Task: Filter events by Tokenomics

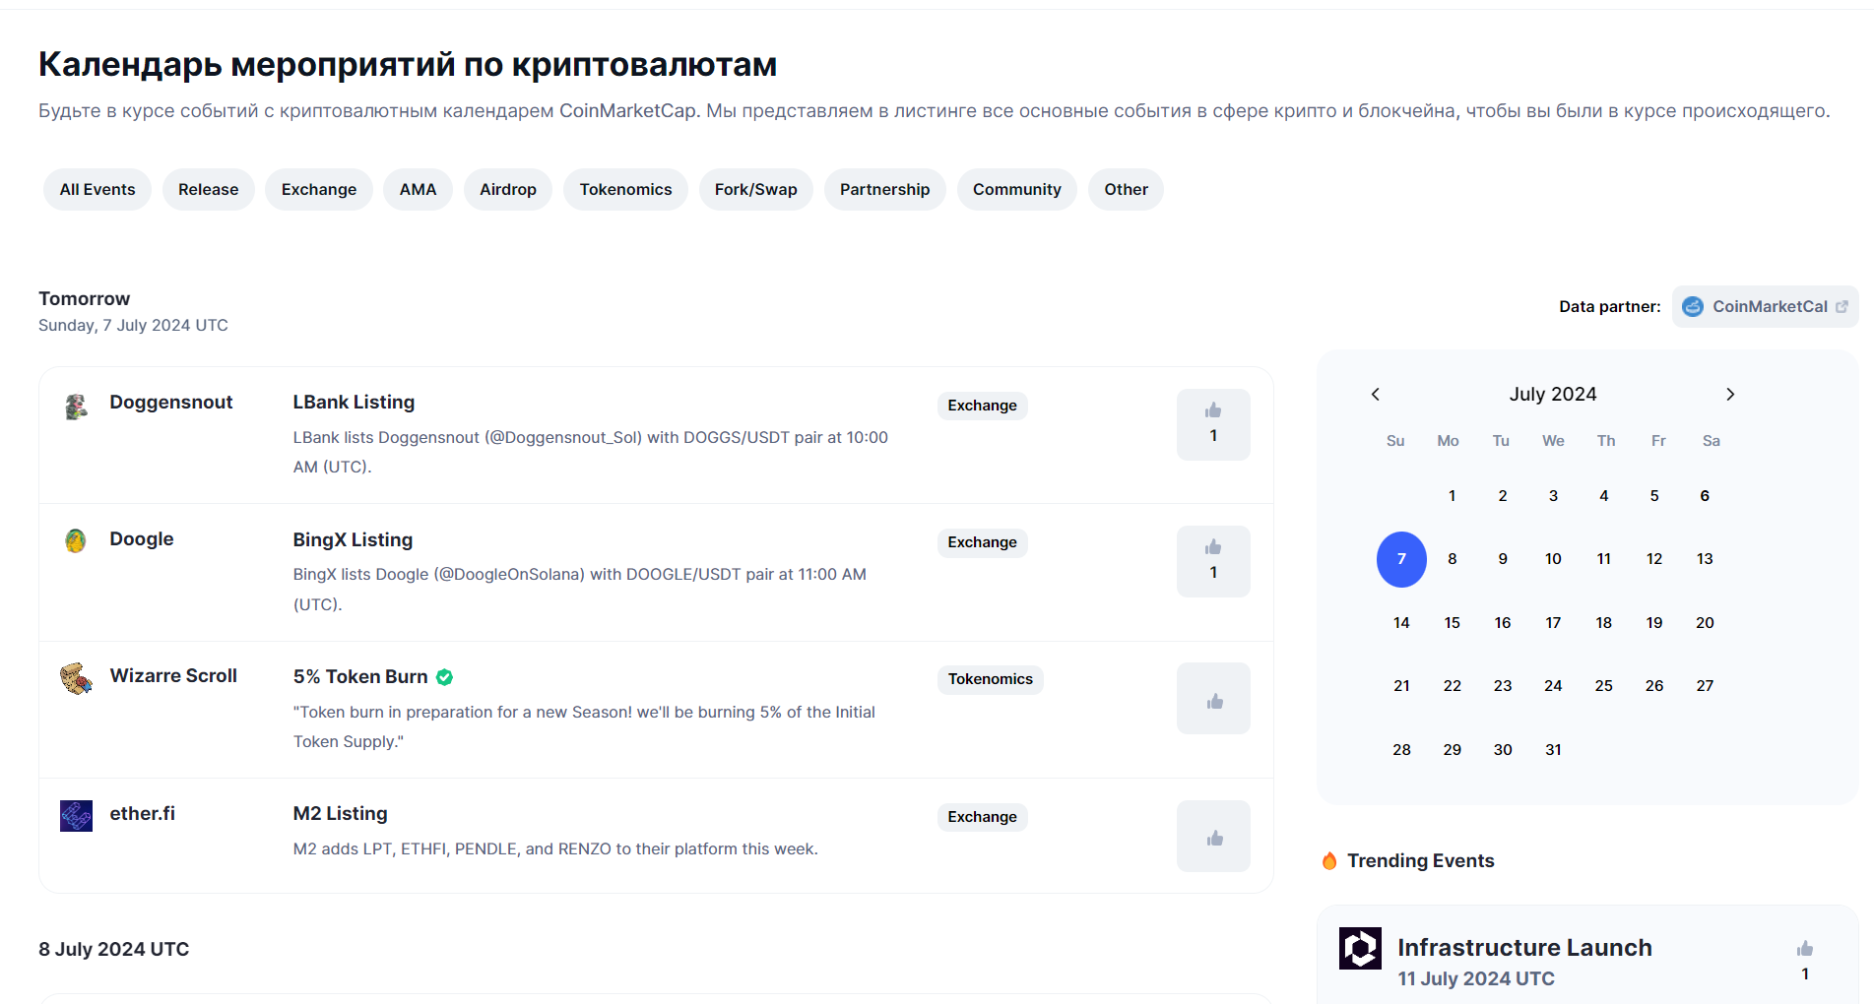Action: pyautogui.click(x=625, y=189)
